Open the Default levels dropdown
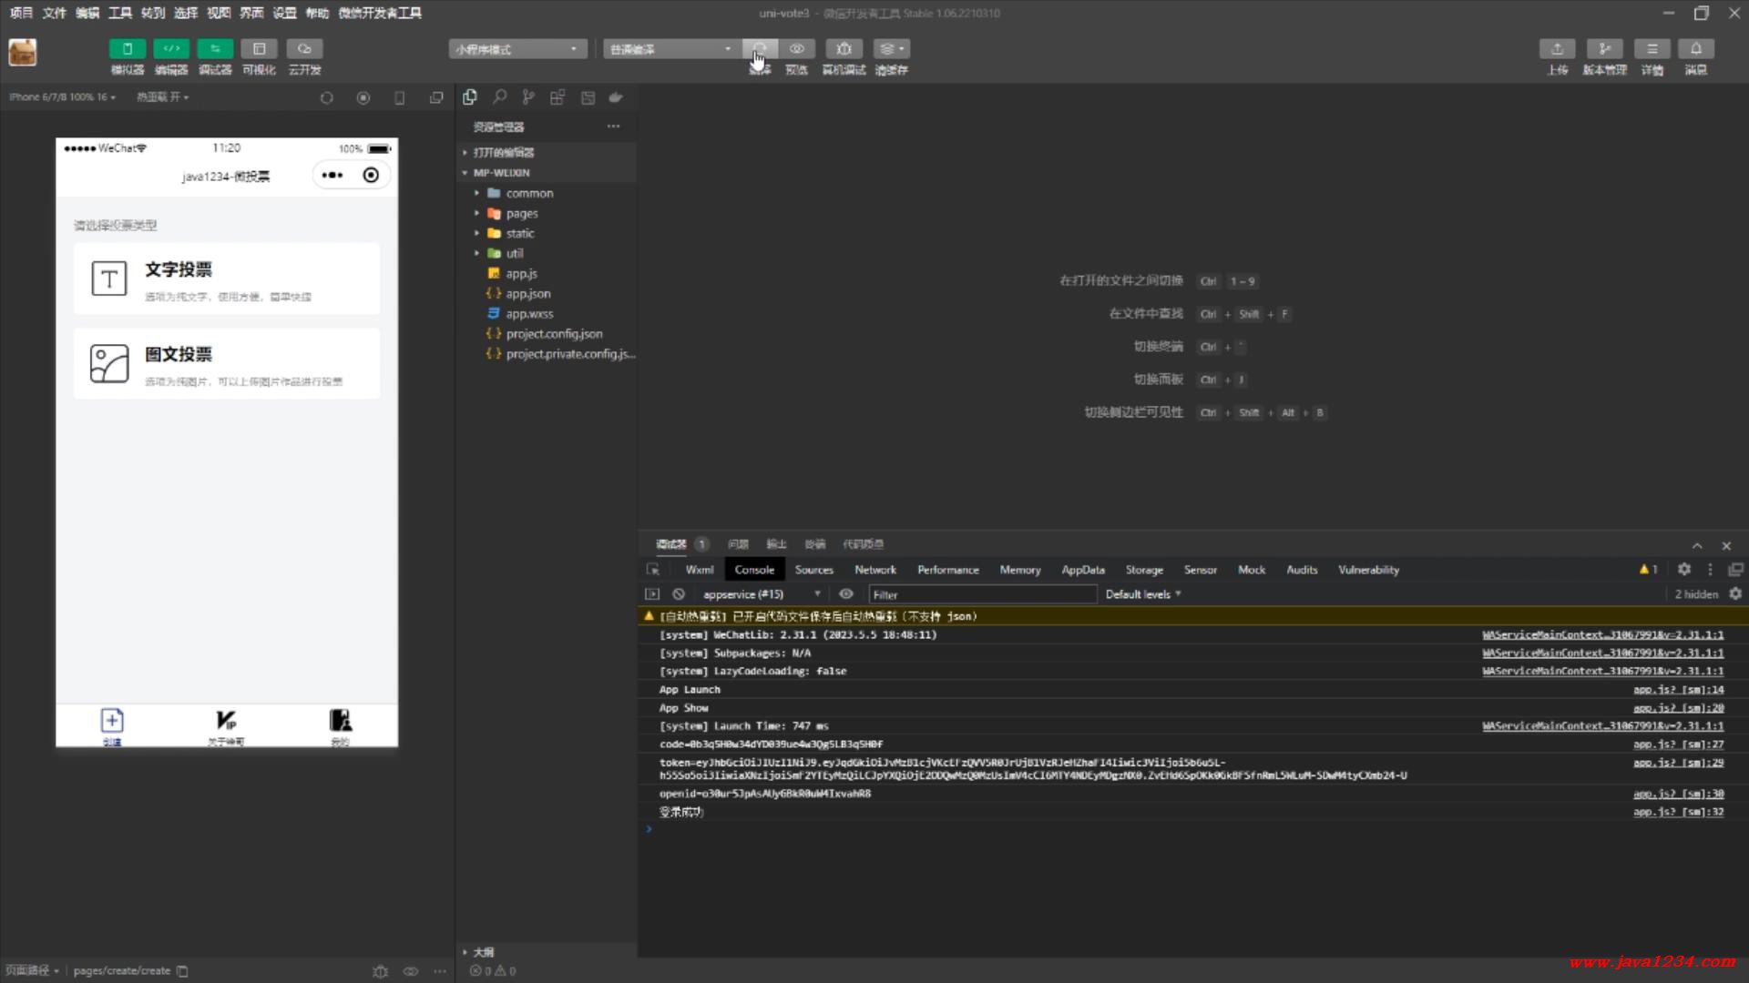 (1143, 594)
